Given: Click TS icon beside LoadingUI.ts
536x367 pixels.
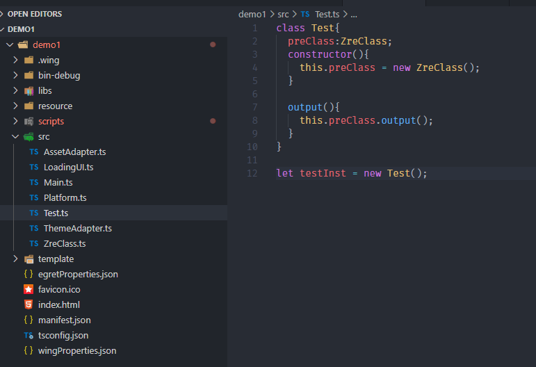Looking at the screenshot, I should 34,167.
